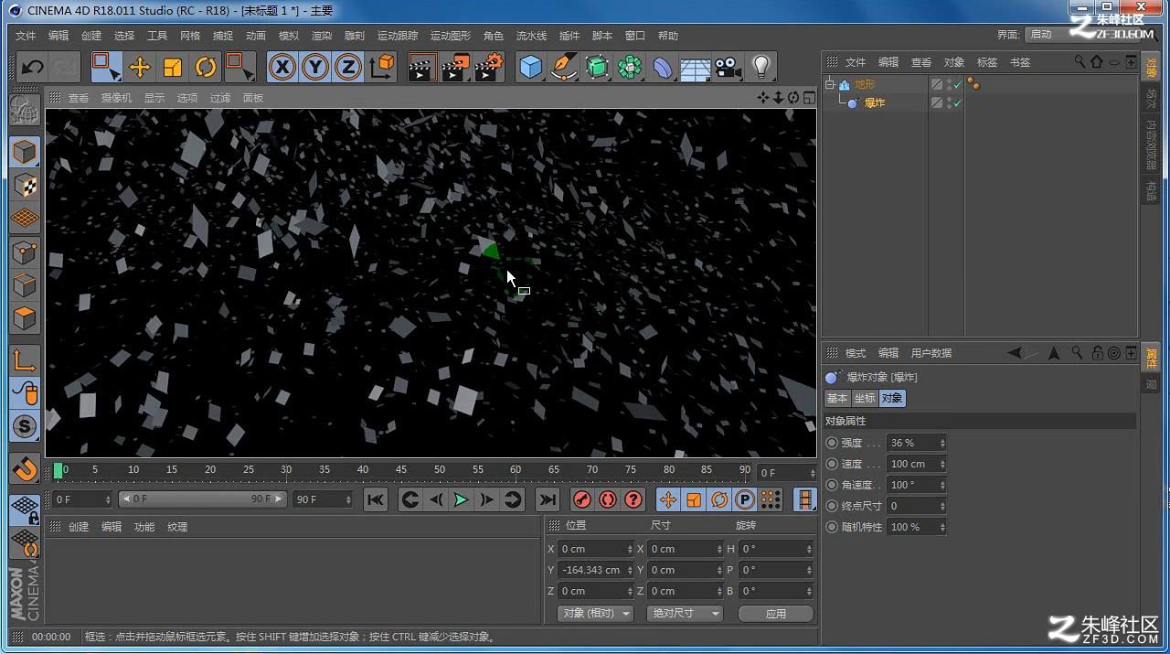1170x654 pixels.
Task: Toggle the X axis lock
Action: pyautogui.click(x=282, y=67)
